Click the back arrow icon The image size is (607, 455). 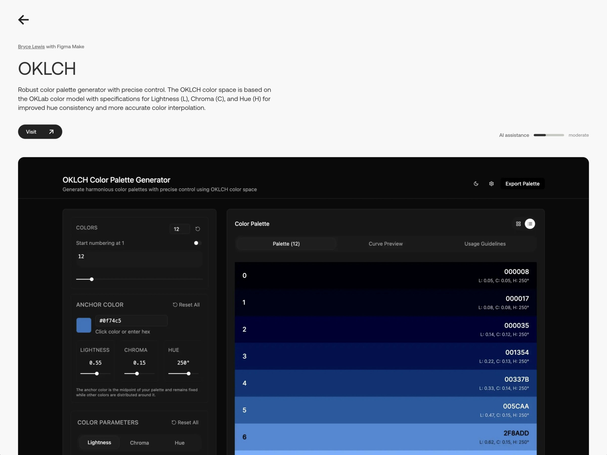tap(23, 20)
